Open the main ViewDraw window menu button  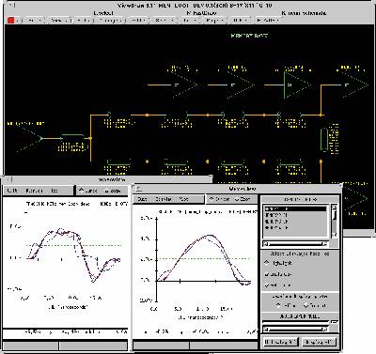10,5
